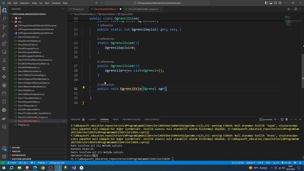Add a new terminal with plus icon

(x=275, y=119)
